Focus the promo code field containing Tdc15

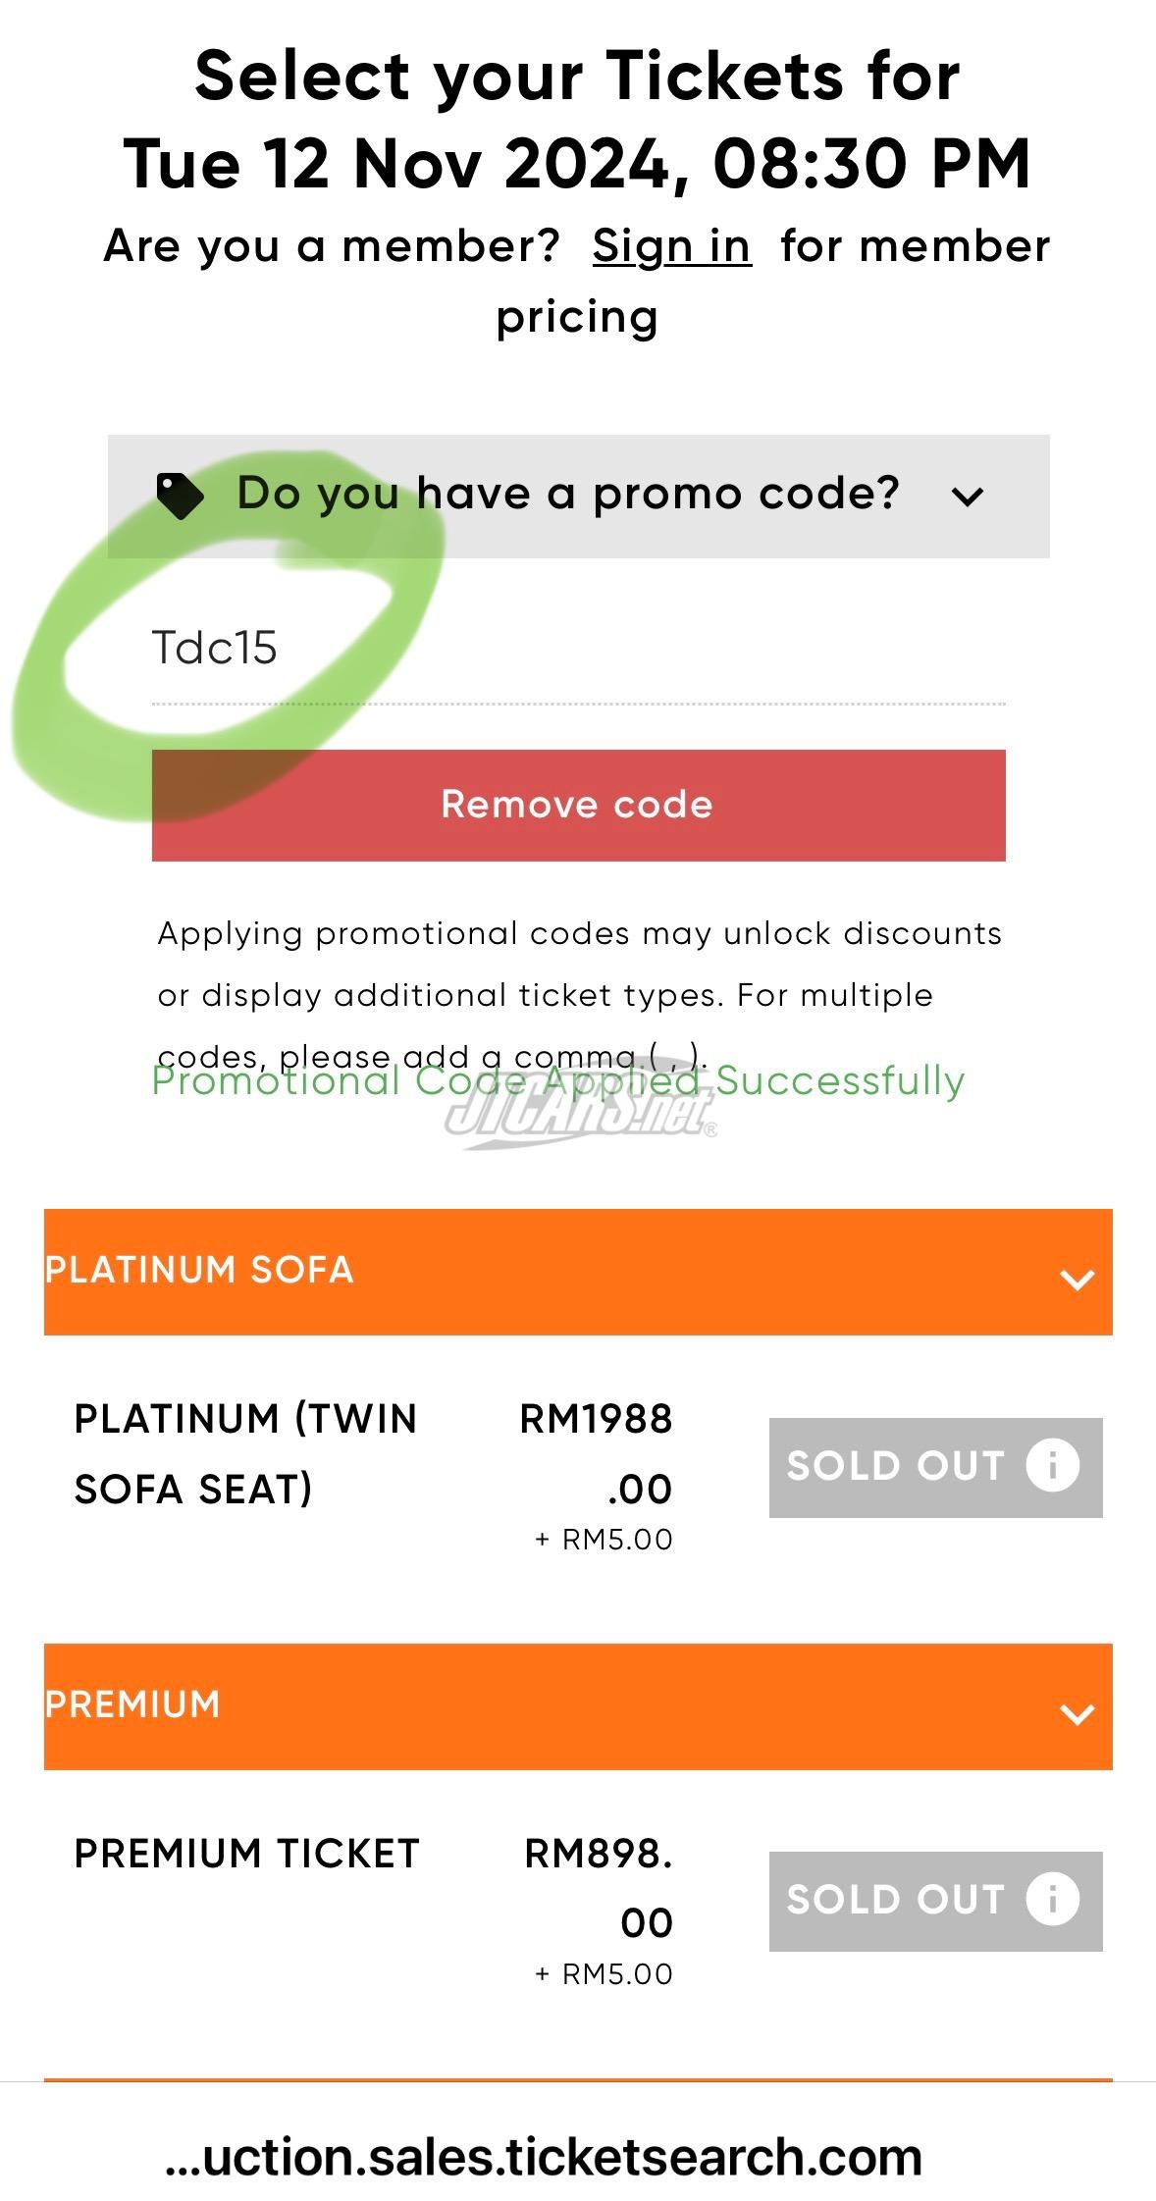tap(577, 649)
